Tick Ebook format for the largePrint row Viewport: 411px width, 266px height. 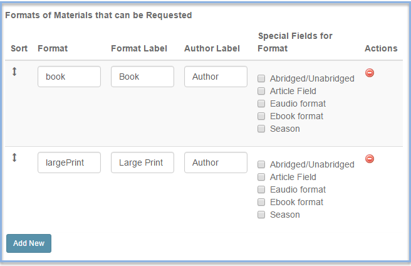coord(261,202)
